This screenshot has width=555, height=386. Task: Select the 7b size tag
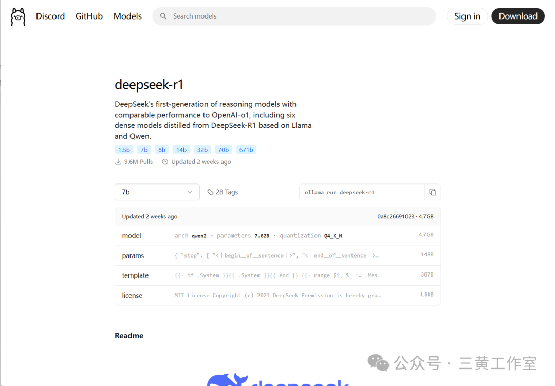(144, 150)
